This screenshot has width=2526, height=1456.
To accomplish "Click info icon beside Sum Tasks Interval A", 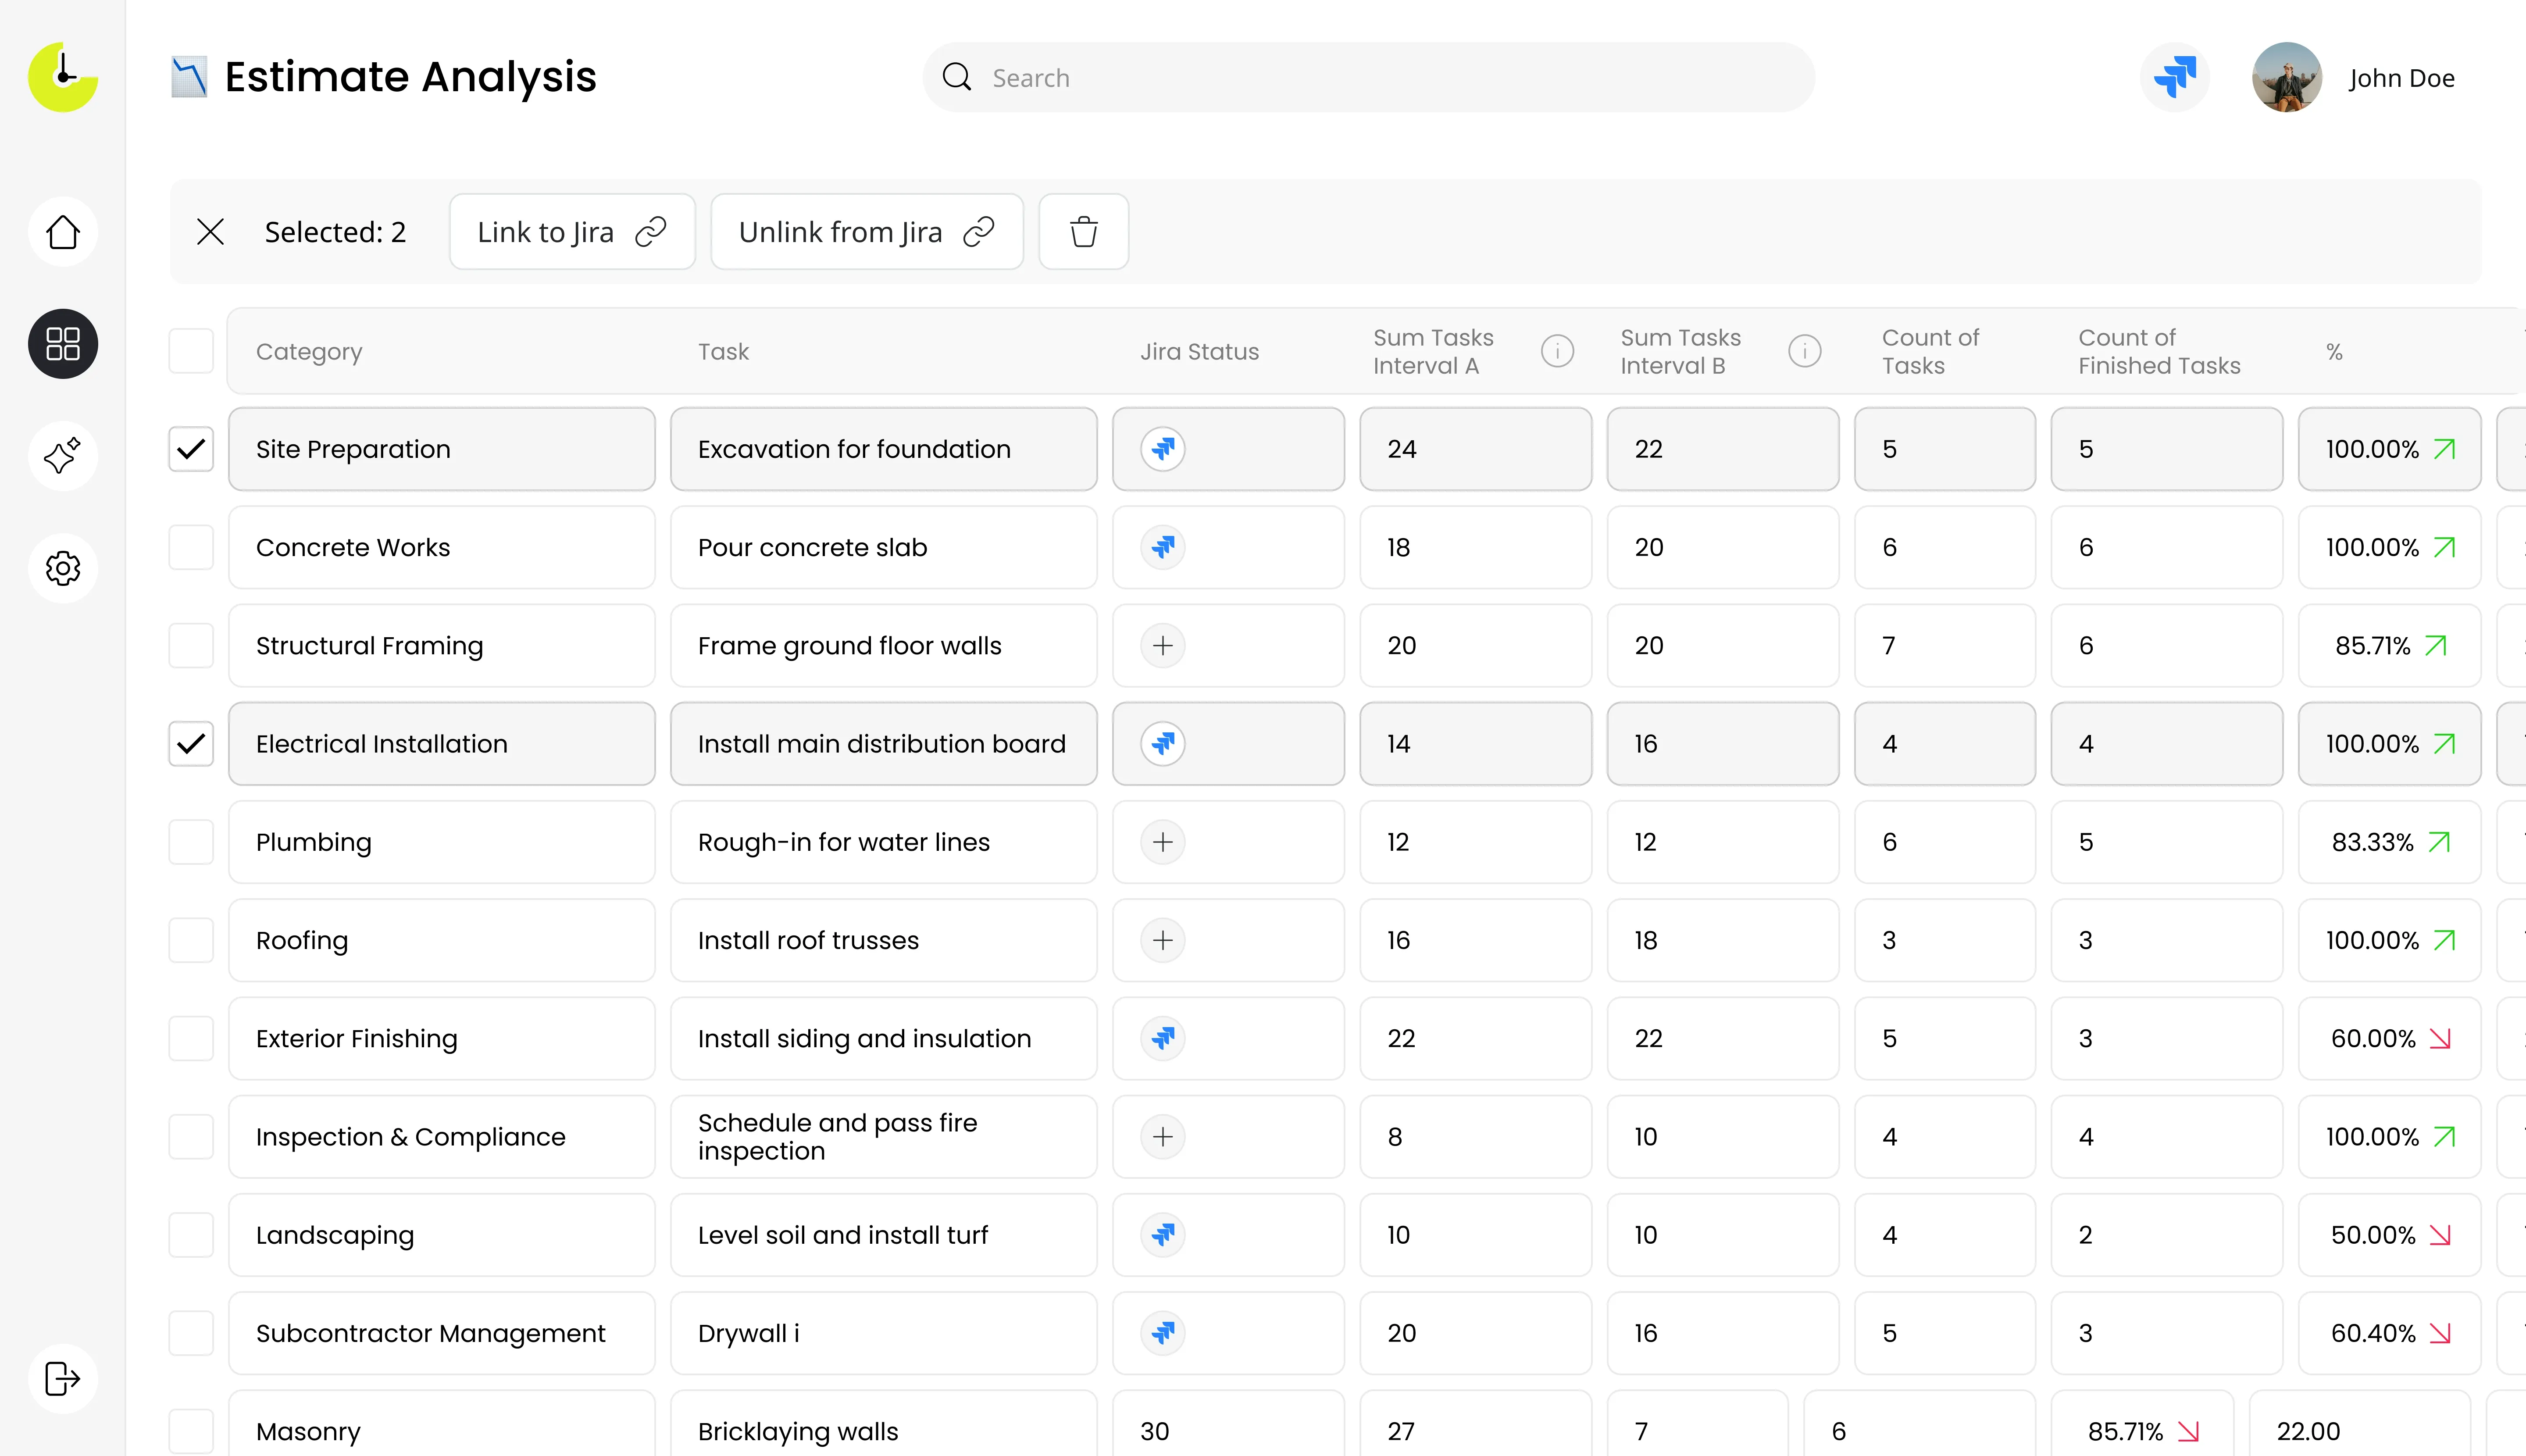I will pos(1557,351).
